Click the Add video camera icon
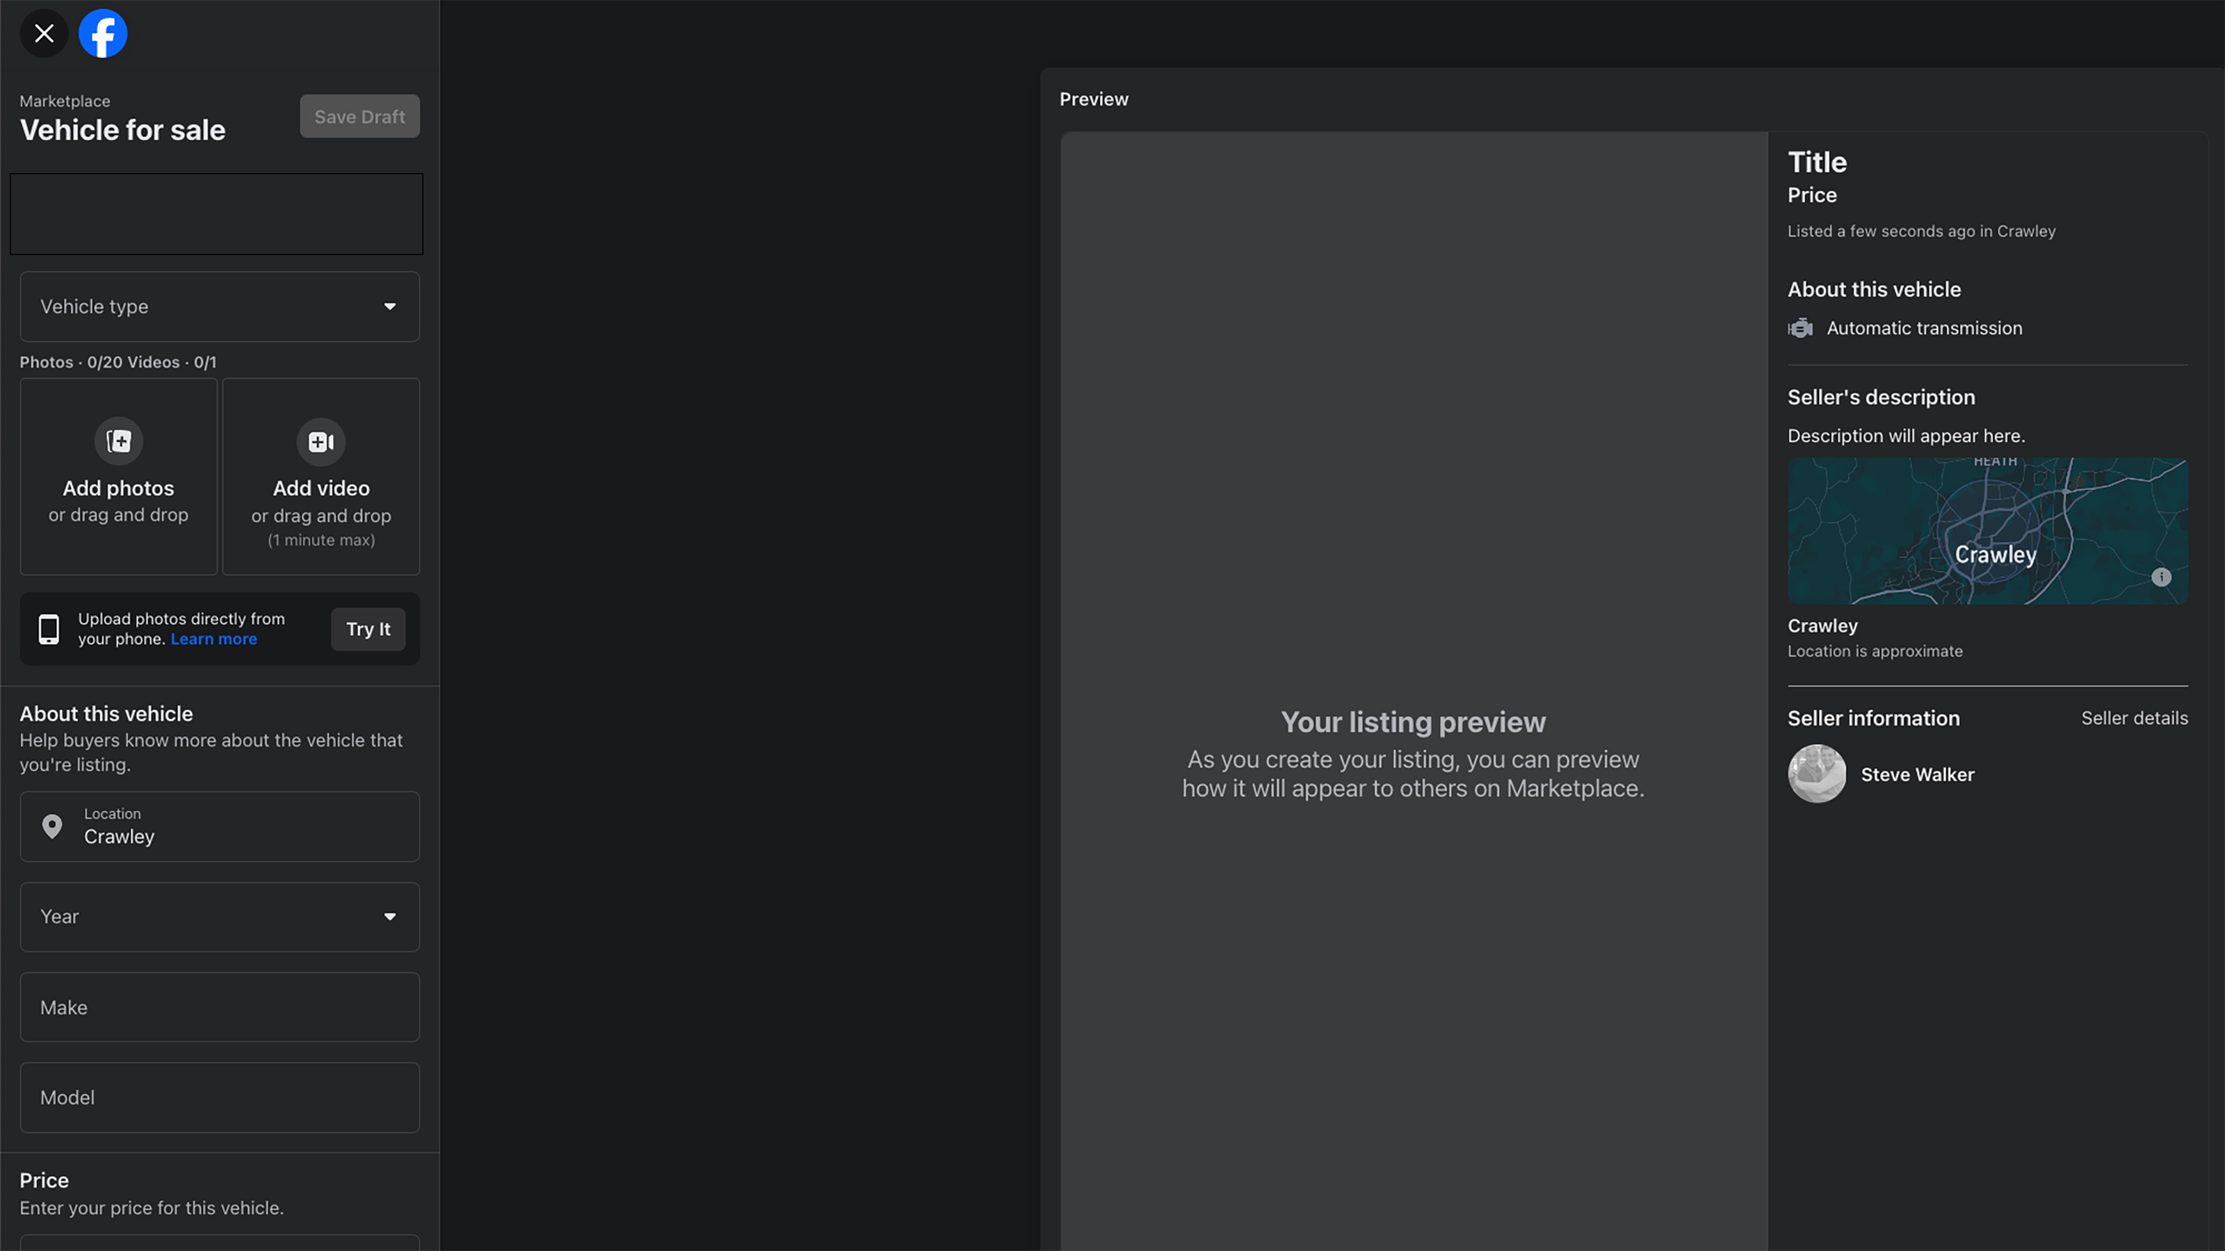The width and height of the screenshot is (2225, 1251). [x=321, y=442]
